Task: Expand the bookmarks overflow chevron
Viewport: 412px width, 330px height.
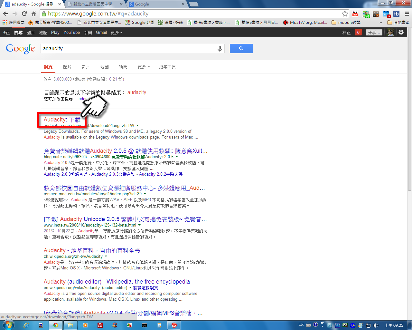Action: coord(381,23)
